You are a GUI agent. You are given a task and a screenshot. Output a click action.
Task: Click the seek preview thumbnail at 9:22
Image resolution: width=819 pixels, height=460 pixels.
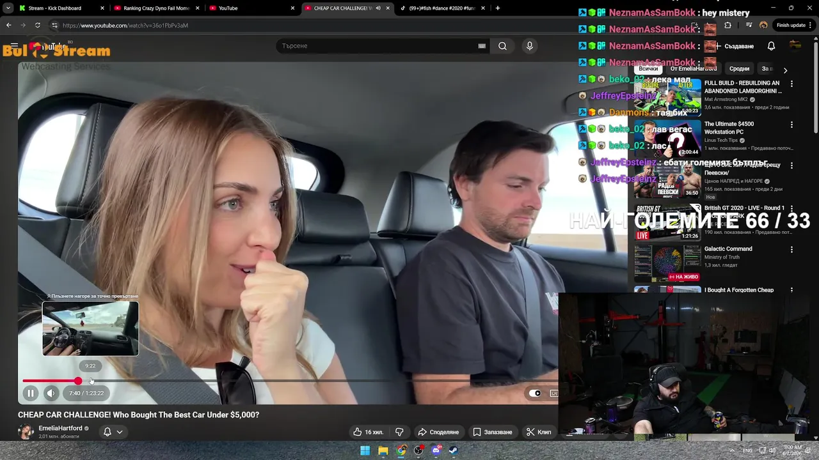point(90,328)
